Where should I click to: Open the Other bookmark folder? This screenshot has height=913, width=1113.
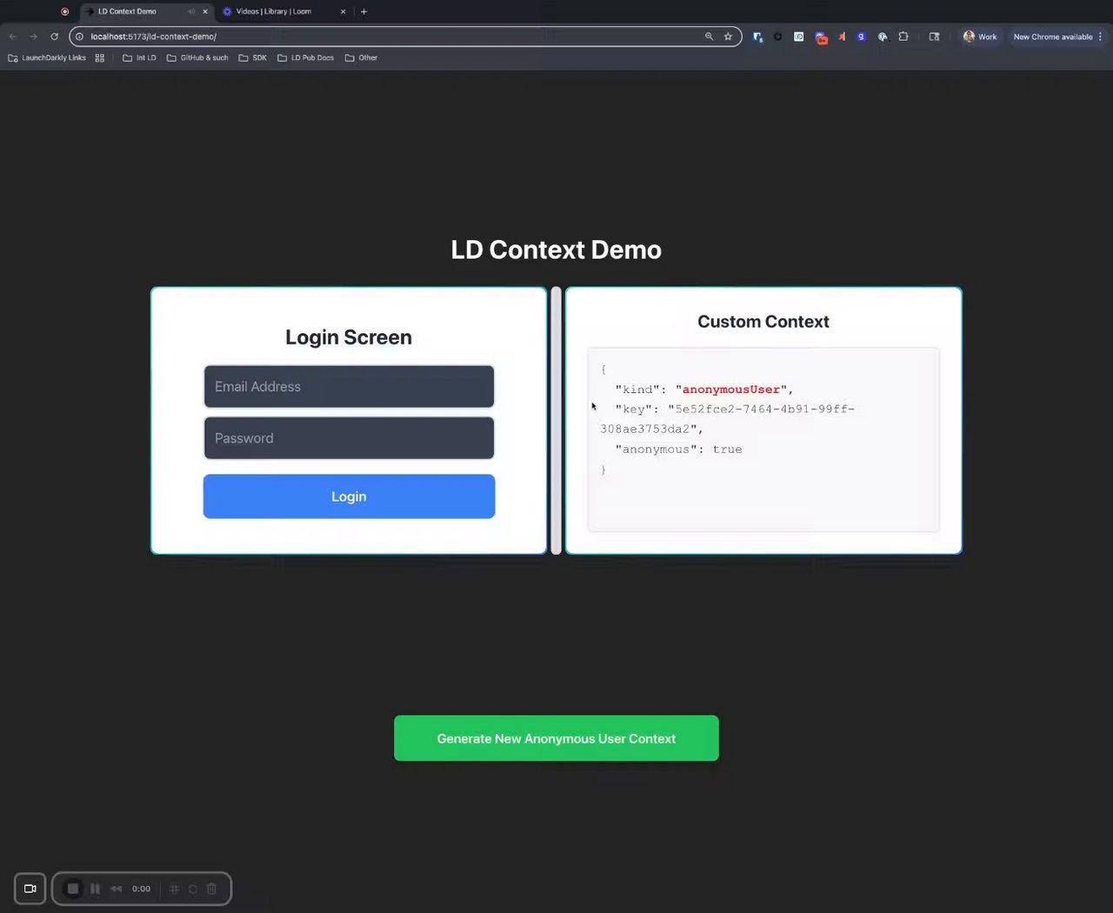(x=361, y=58)
